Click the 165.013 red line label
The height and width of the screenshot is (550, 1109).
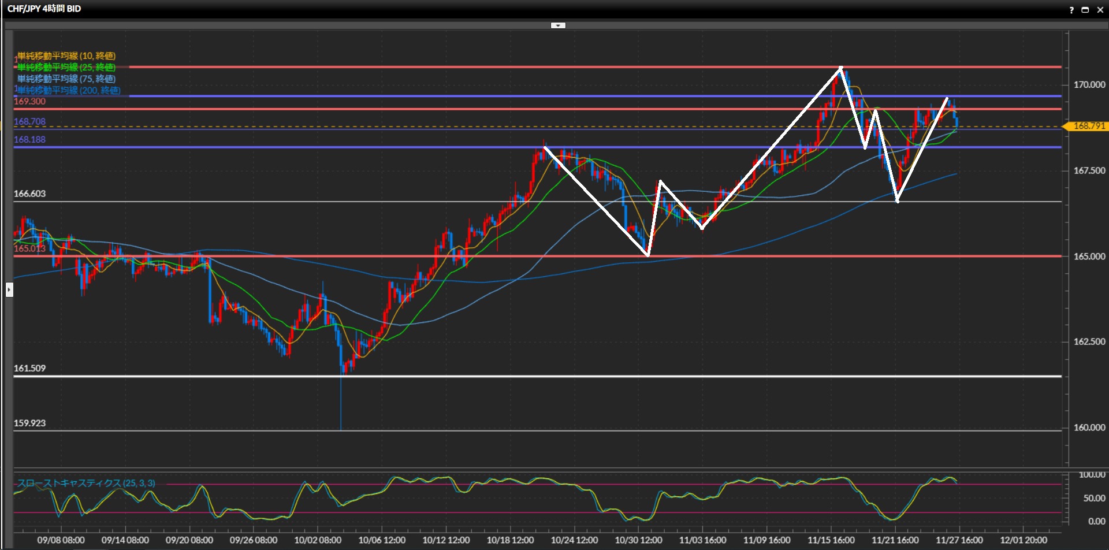point(29,249)
